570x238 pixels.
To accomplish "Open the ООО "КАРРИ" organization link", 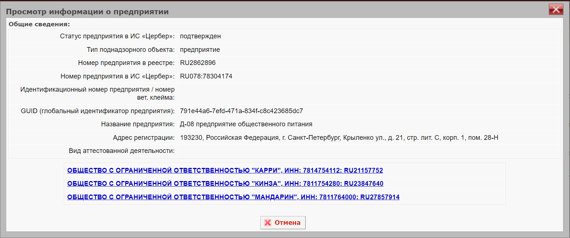I will [x=225, y=170].
